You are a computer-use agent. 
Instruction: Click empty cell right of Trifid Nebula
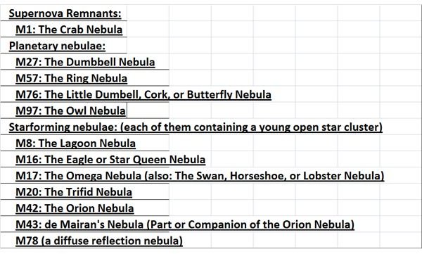pos(190,192)
